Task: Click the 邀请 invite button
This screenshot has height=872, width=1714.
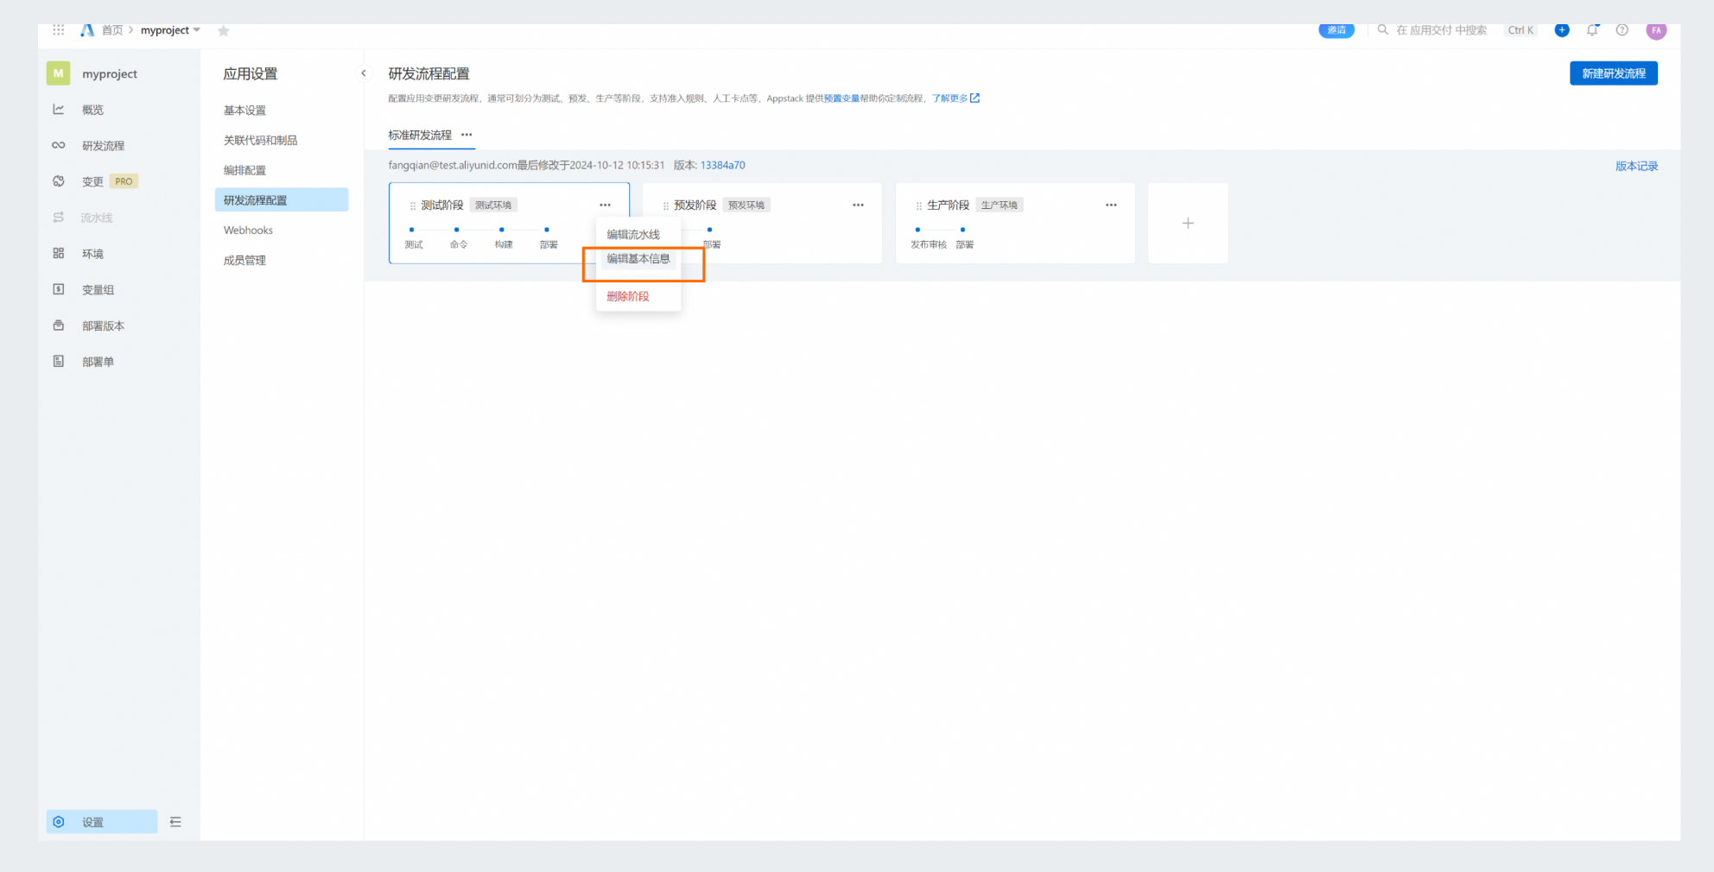Action: (1336, 30)
